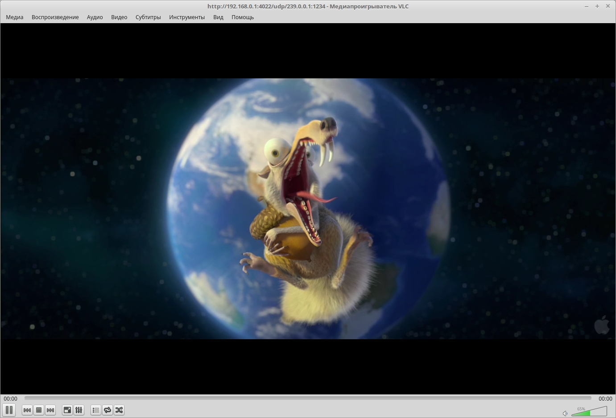Skip to previous media item
The height and width of the screenshot is (418, 616).
pos(27,410)
